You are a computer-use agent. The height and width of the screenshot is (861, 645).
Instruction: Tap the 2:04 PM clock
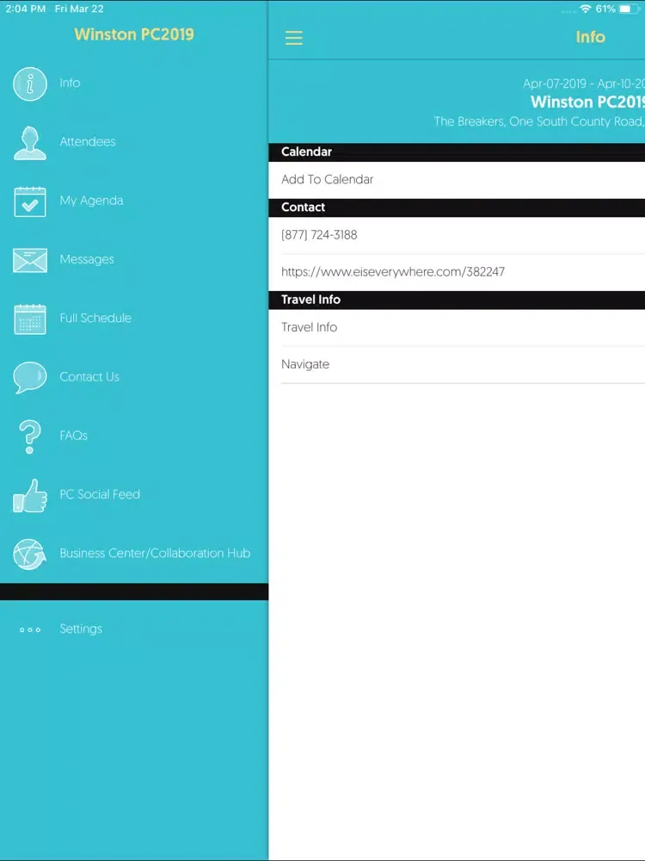point(25,9)
